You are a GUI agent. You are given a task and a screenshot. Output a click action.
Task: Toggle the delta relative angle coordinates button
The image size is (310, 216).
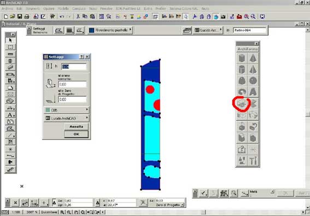(98, 202)
